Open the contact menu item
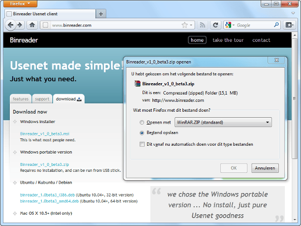The height and width of the screenshot is (226, 301). point(261,40)
